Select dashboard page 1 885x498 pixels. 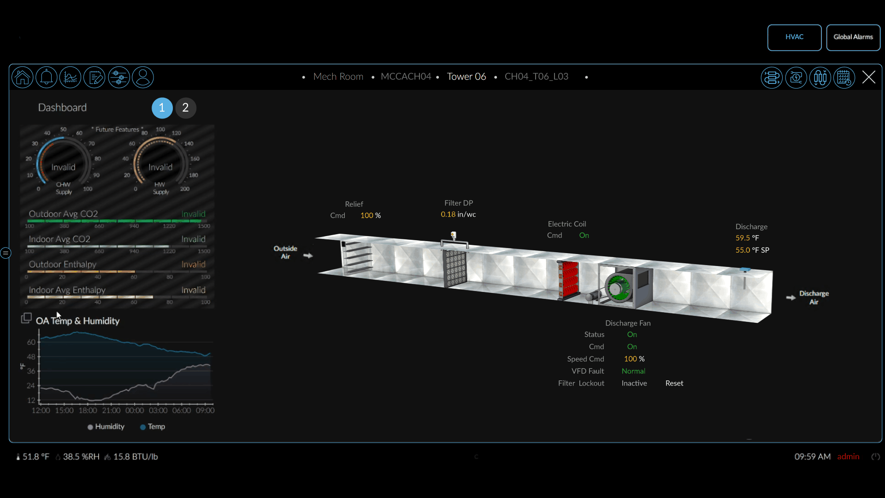(x=162, y=108)
